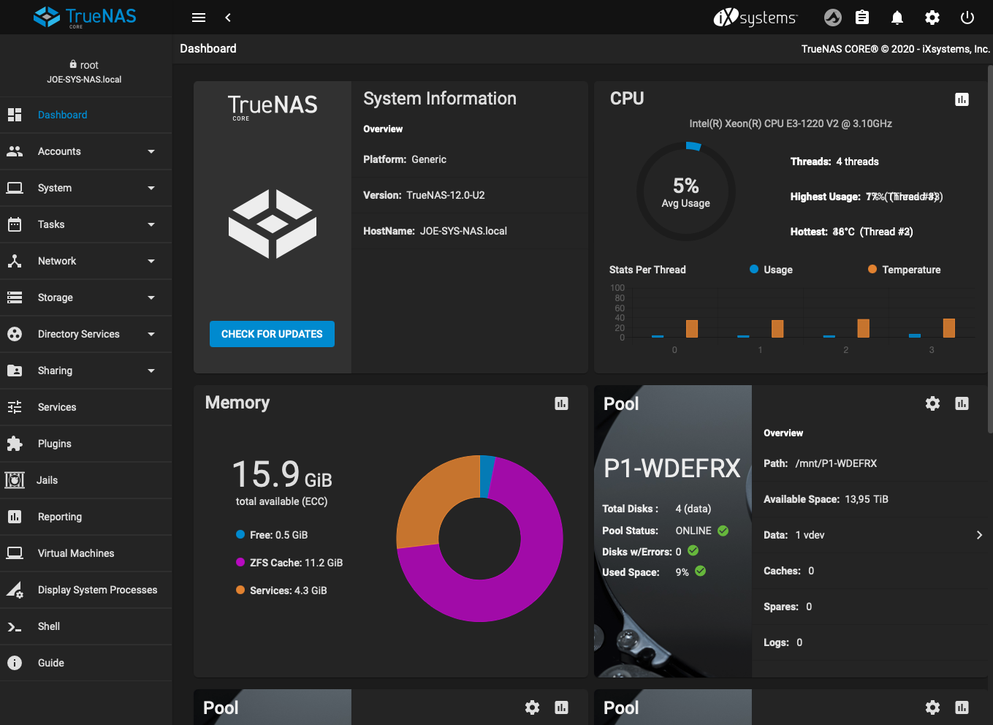Click the Network topology icon
Image resolution: width=993 pixels, height=725 pixels.
pyautogui.click(x=15, y=261)
